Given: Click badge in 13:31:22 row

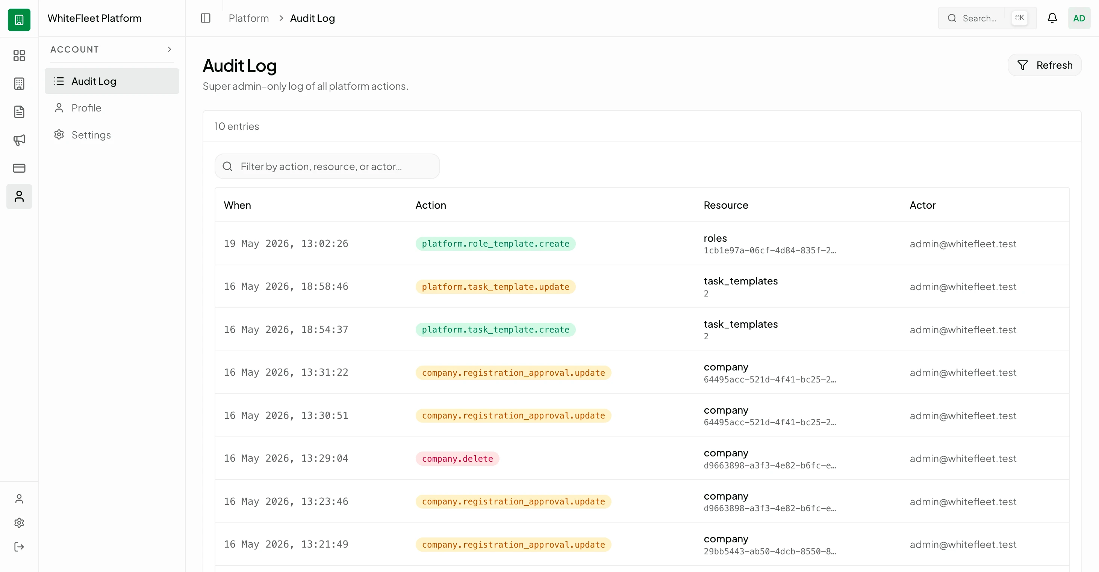Looking at the screenshot, I should pos(513,373).
